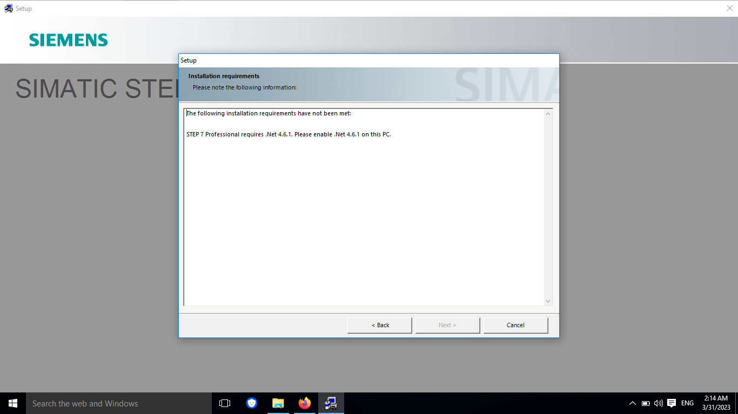The height and width of the screenshot is (414, 738).
Task: Click the scroll-up arrow in requirements box
Action: pyautogui.click(x=548, y=114)
